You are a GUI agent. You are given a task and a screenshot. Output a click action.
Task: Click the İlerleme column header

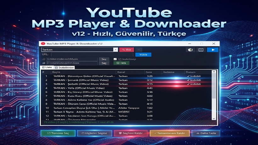coord(173,72)
